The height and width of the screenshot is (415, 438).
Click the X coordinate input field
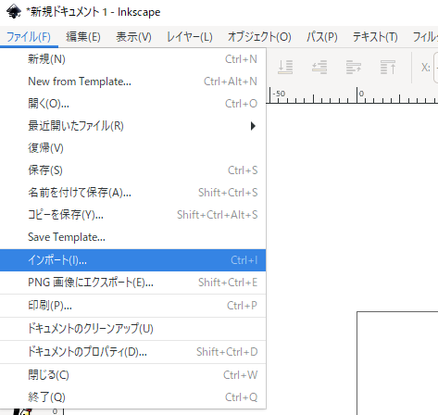[435, 68]
